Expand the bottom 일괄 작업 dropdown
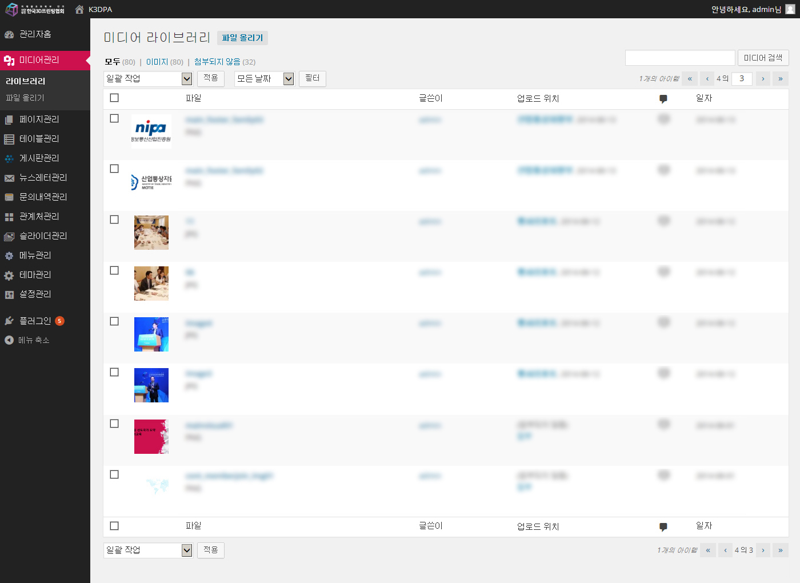Viewport: 800px width, 583px height. 148,550
